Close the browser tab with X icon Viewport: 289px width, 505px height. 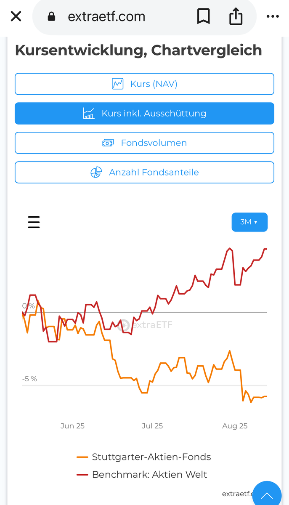click(16, 17)
